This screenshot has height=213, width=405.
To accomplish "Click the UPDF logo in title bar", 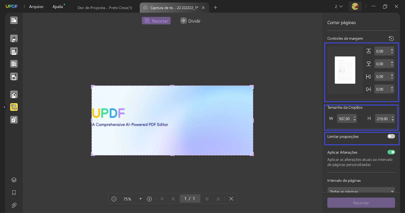I will point(12,6).
